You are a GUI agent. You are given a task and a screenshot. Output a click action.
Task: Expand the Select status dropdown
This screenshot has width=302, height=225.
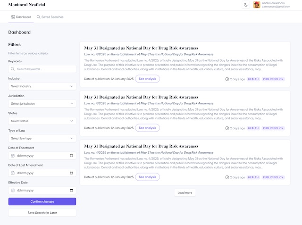pos(42,121)
